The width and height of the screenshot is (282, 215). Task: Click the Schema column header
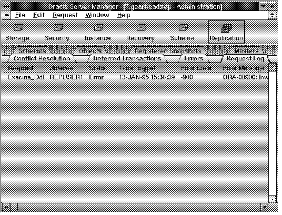pos(61,68)
